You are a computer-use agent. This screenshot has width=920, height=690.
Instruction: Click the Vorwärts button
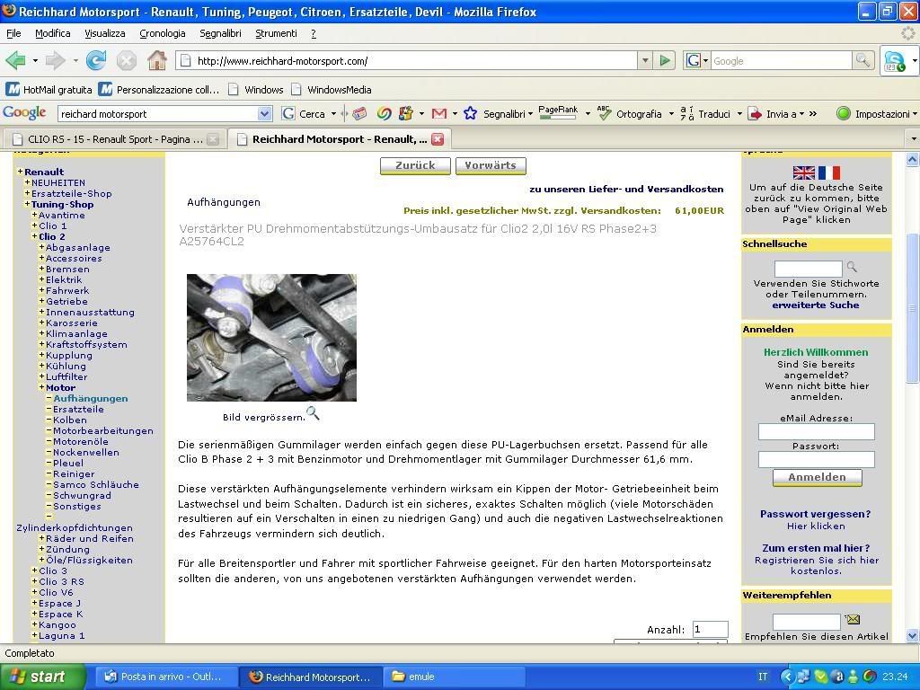(491, 165)
